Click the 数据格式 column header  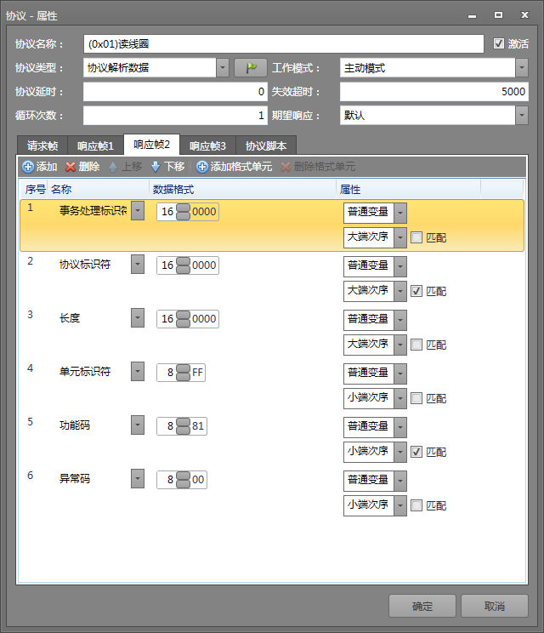point(243,190)
